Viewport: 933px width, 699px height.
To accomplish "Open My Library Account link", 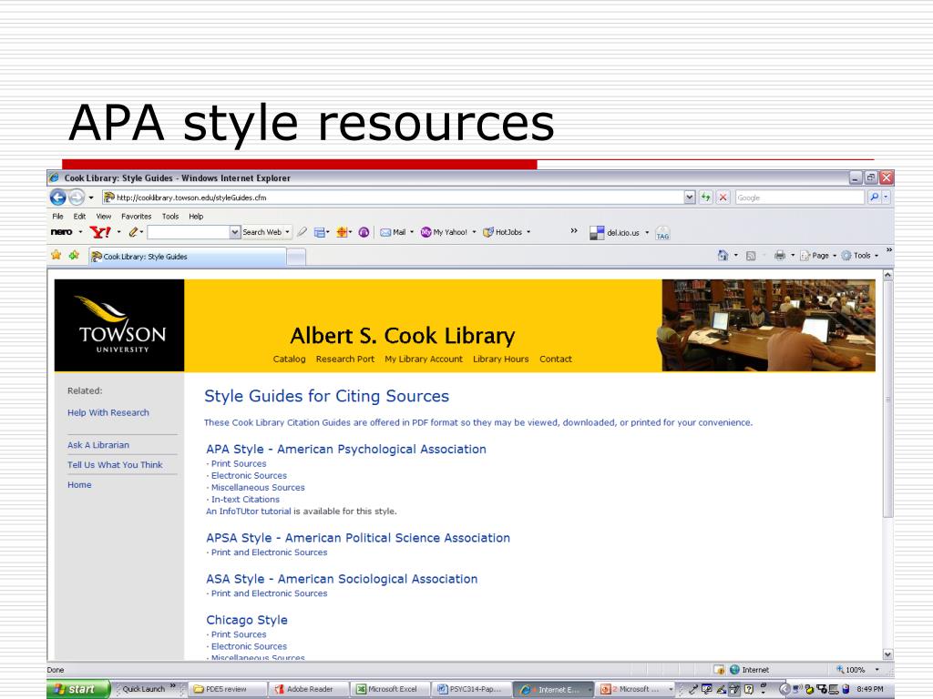I will point(424,359).
